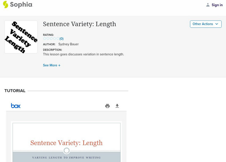
Task: Click the Sentence Variety Length thumbnail image
Action: (x=21, y=37)
